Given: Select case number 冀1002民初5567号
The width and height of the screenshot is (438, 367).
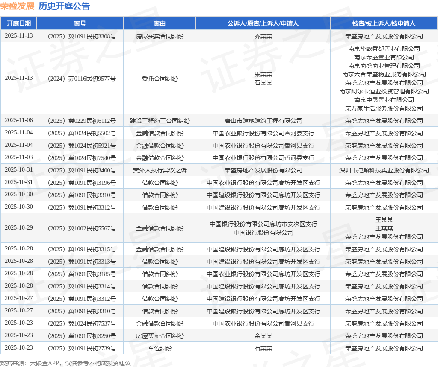Looking at the screenshot, I should 82,228.
